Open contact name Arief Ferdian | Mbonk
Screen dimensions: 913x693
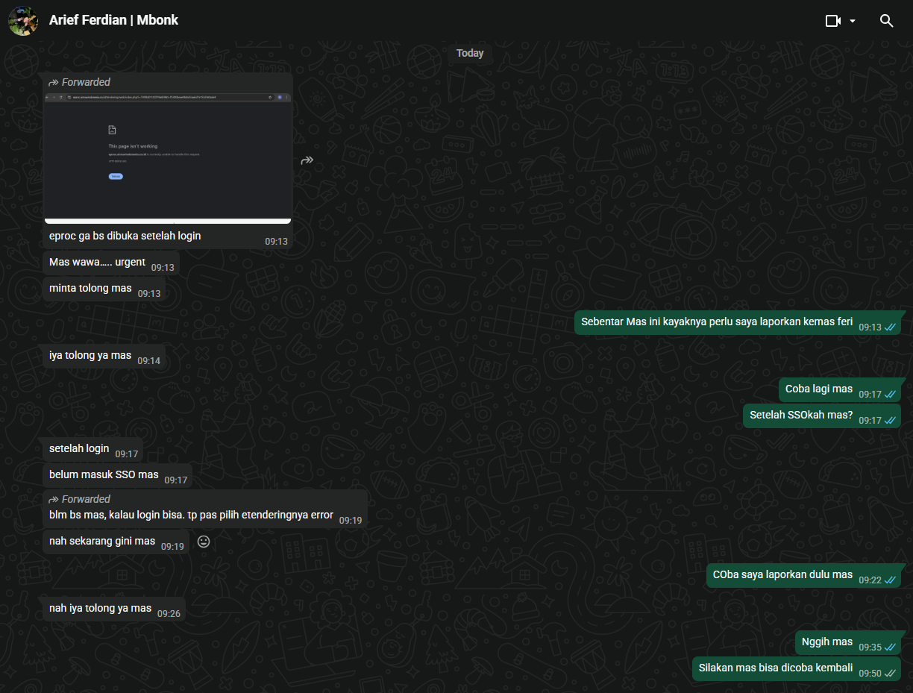point(113,20)
